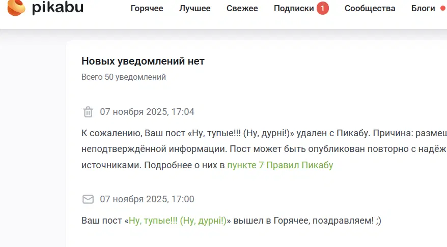Switch to the Свежее feed

pos(242,9)
